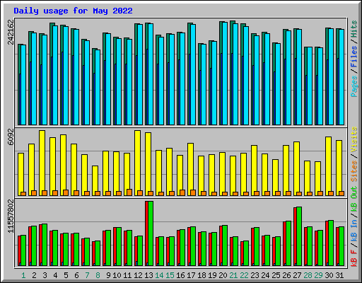Screen dimensions: 362x283
Task: Click day 5 on the x-axis
Action: (x=66, y=275)
